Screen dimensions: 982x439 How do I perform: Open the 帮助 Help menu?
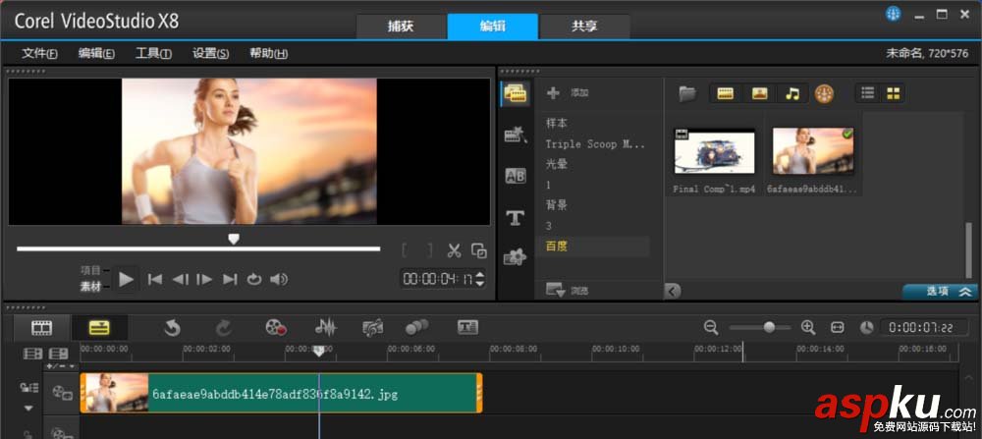(x=269, y=54)
